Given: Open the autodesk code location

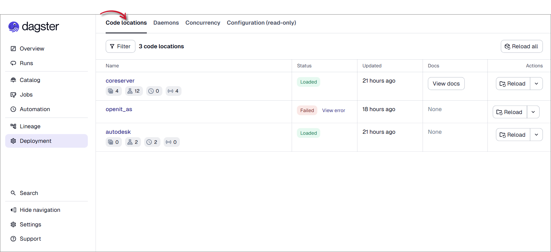Looking at the screenshot, I should pos(118,132).
